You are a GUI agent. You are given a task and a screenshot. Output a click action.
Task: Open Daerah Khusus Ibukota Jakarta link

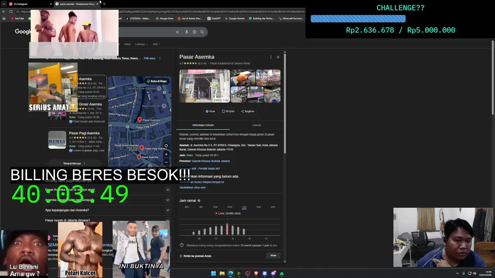tap(211, 161)
